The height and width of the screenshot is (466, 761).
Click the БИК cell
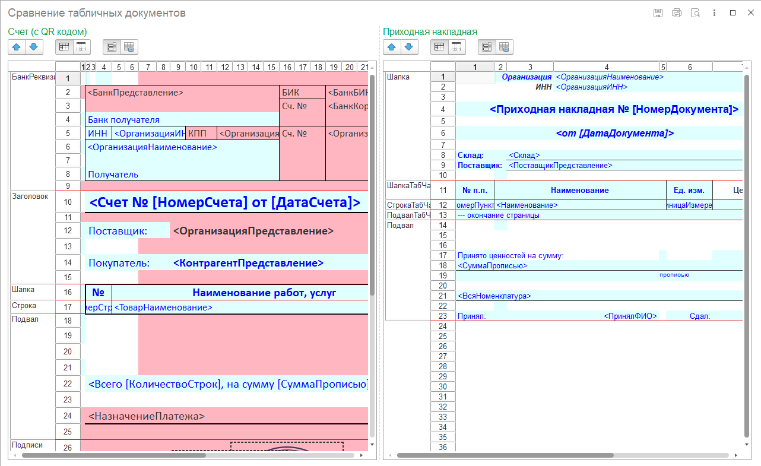click(x=303, y=92)
